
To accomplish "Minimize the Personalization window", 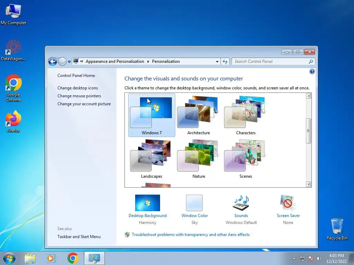I will click(287, 52).
